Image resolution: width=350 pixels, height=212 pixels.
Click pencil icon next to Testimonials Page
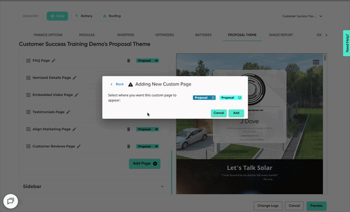coord(68,112)
